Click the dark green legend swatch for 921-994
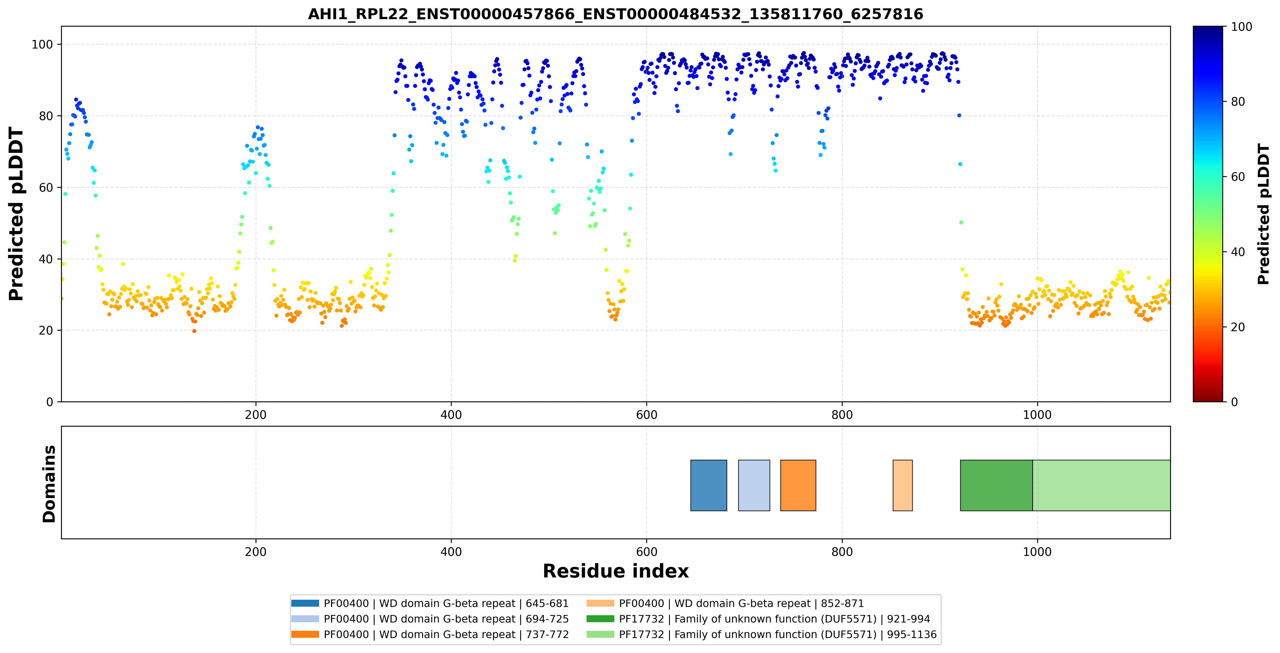The image size is (1280, 653). pos(600,619)
